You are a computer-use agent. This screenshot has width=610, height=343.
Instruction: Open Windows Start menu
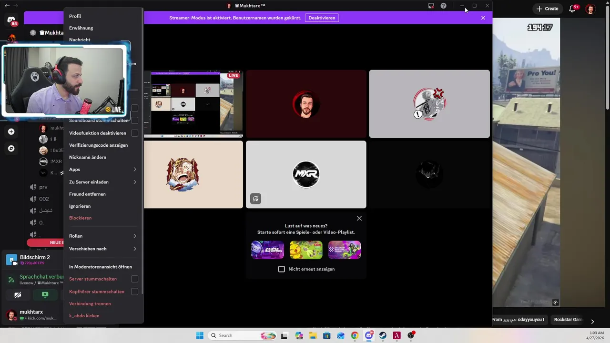(x=200, y=335)
